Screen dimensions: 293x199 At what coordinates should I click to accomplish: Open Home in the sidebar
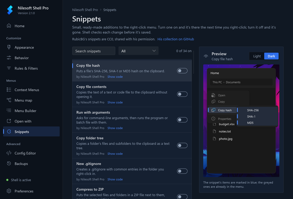pyautogui.click(x=31, y=26)
